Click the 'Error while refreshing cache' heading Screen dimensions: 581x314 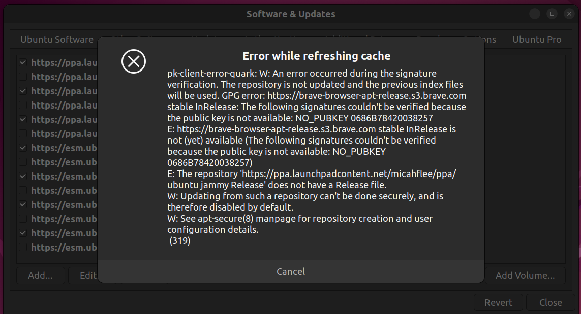[x=317, y=56]
